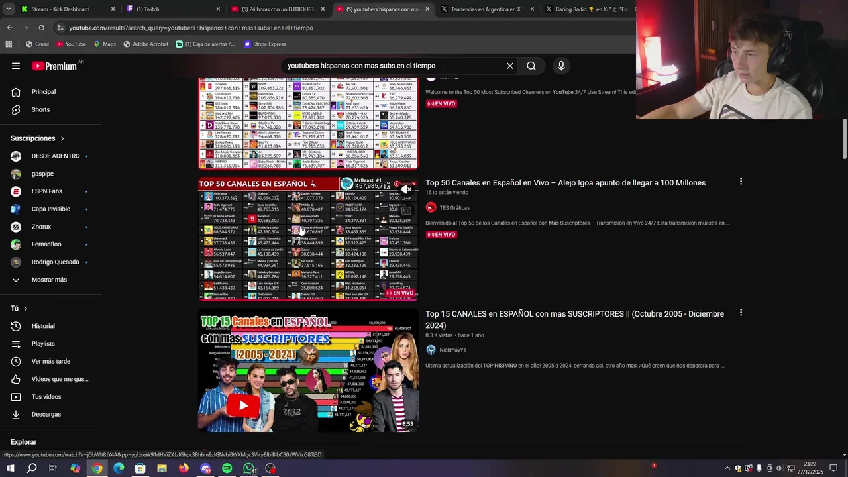Open DESDE ADENTRO subscription channel

coord(51,156)
